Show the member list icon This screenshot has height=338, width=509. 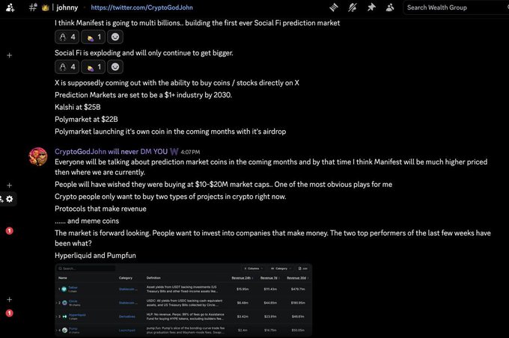[390, 7]
